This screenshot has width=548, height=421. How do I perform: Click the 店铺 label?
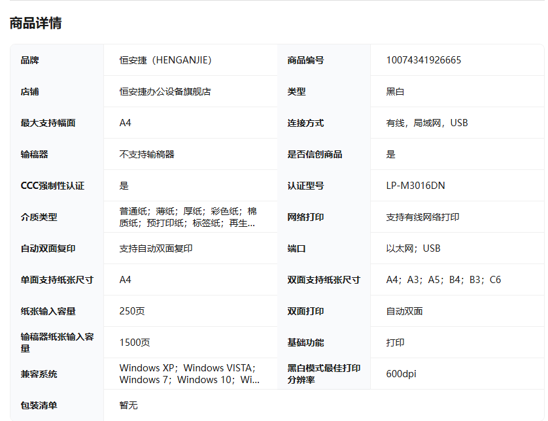pyautogui.click(x=29, y=92)
